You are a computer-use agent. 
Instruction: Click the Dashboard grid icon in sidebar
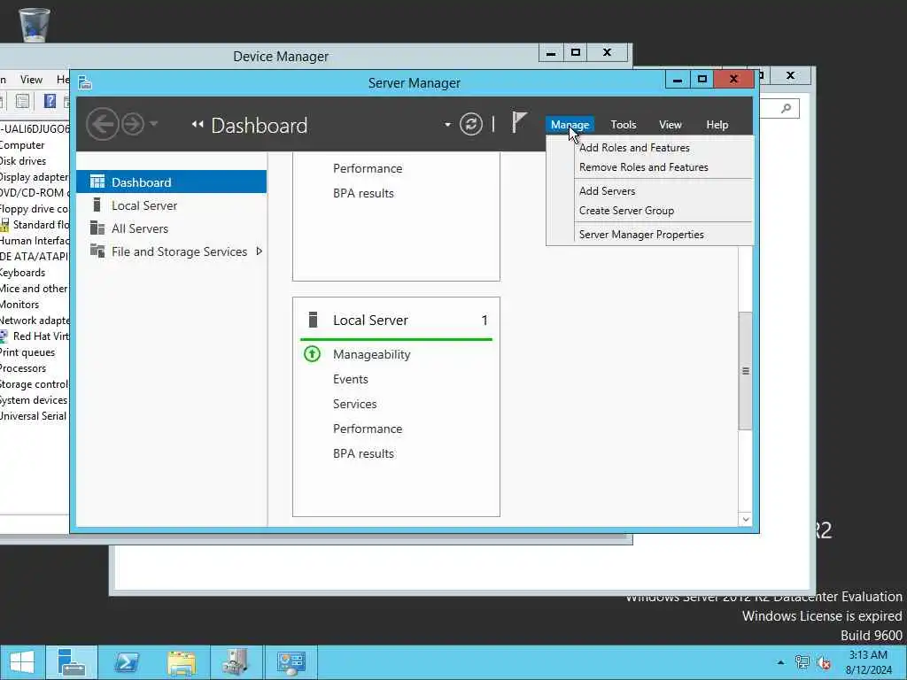click(x=97, y=182)
